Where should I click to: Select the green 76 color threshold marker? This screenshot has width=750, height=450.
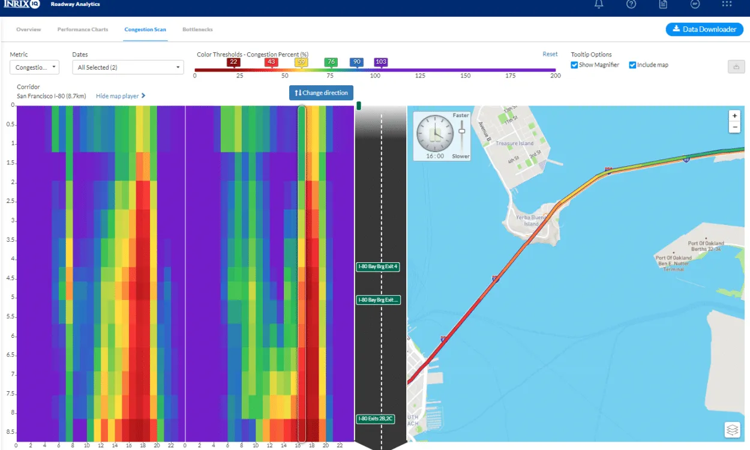pos(331,62)
